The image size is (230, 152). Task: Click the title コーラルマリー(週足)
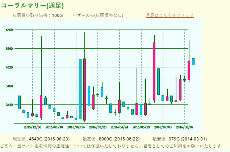click(32, 6)
